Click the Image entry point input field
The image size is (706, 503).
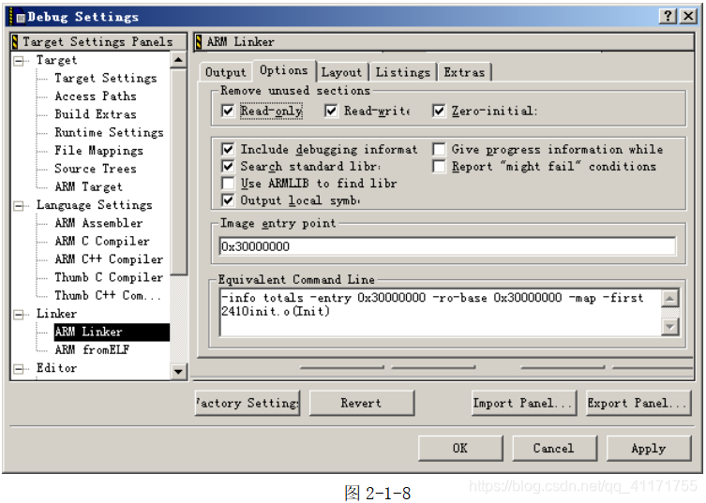[x=447, y=246]
